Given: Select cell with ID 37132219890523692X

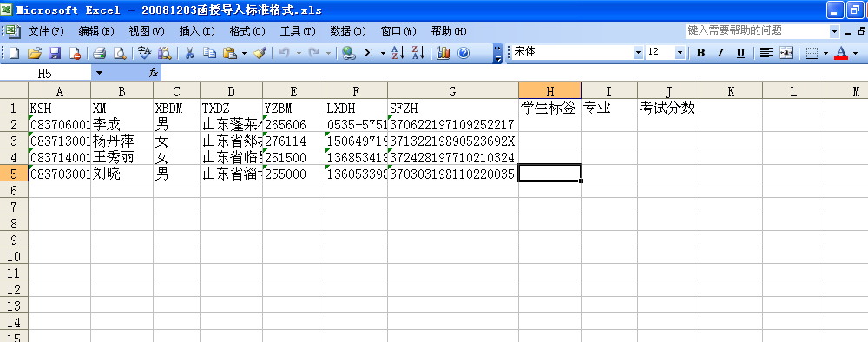Looking at the screenshot, I should click(x=453, y=141).
